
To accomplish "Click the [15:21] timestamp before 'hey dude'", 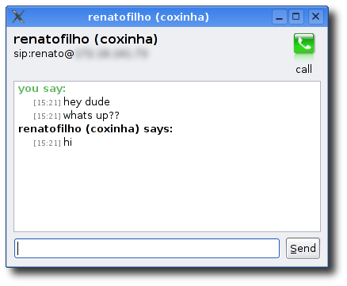I will (x=48, y=102).
